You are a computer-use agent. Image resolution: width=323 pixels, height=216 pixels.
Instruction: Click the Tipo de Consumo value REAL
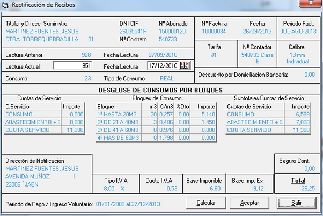coord(167,78)
